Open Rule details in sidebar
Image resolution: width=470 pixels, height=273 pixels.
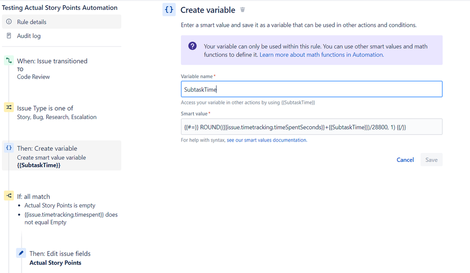click(62, 22)
